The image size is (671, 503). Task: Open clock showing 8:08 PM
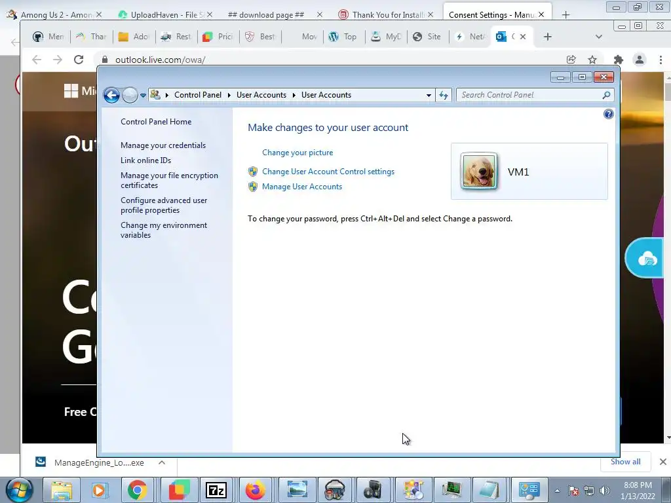(638, 491)
